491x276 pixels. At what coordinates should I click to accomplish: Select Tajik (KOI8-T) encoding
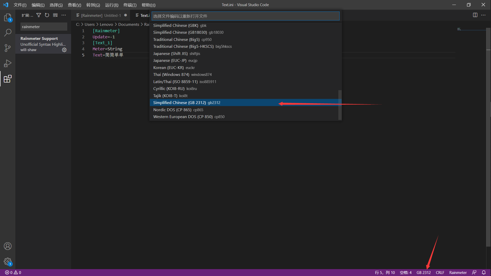[245, 96]
